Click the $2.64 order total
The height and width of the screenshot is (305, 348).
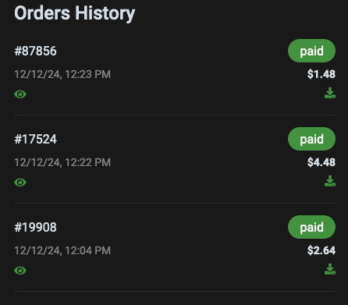[321, 250]
